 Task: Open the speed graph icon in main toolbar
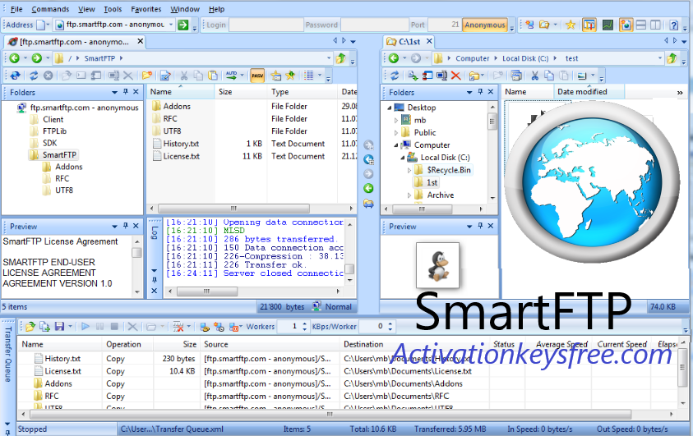[x=608, y=25]
